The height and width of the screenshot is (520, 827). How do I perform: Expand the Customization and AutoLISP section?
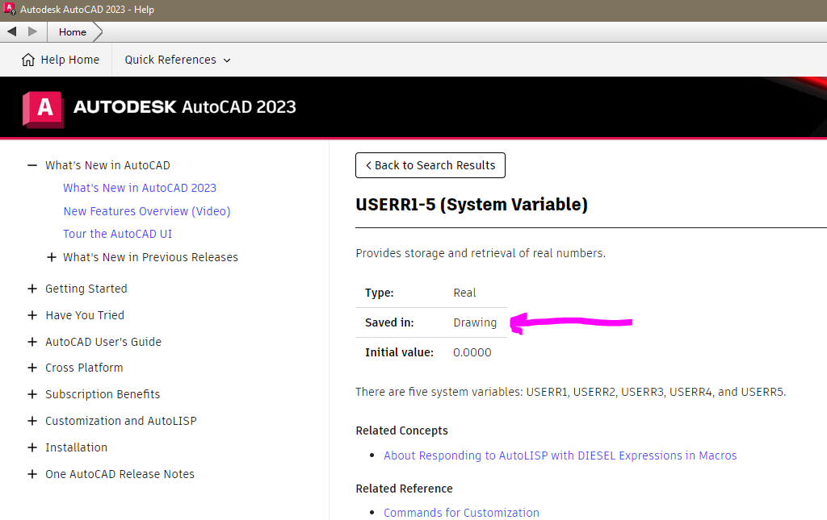pos(31,420)
